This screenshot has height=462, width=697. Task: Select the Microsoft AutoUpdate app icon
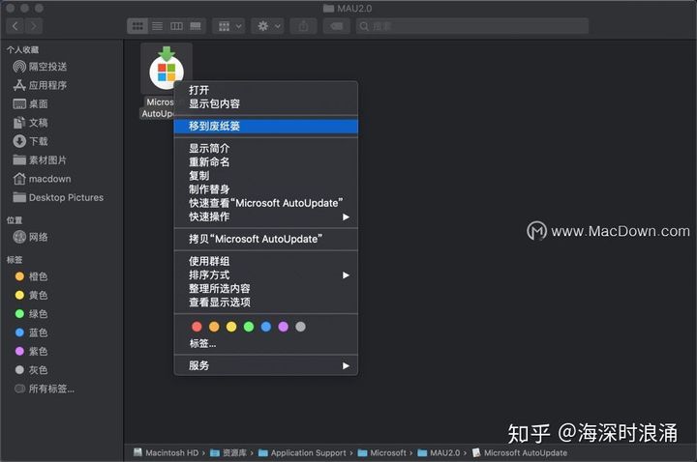(x=167, y=70)
